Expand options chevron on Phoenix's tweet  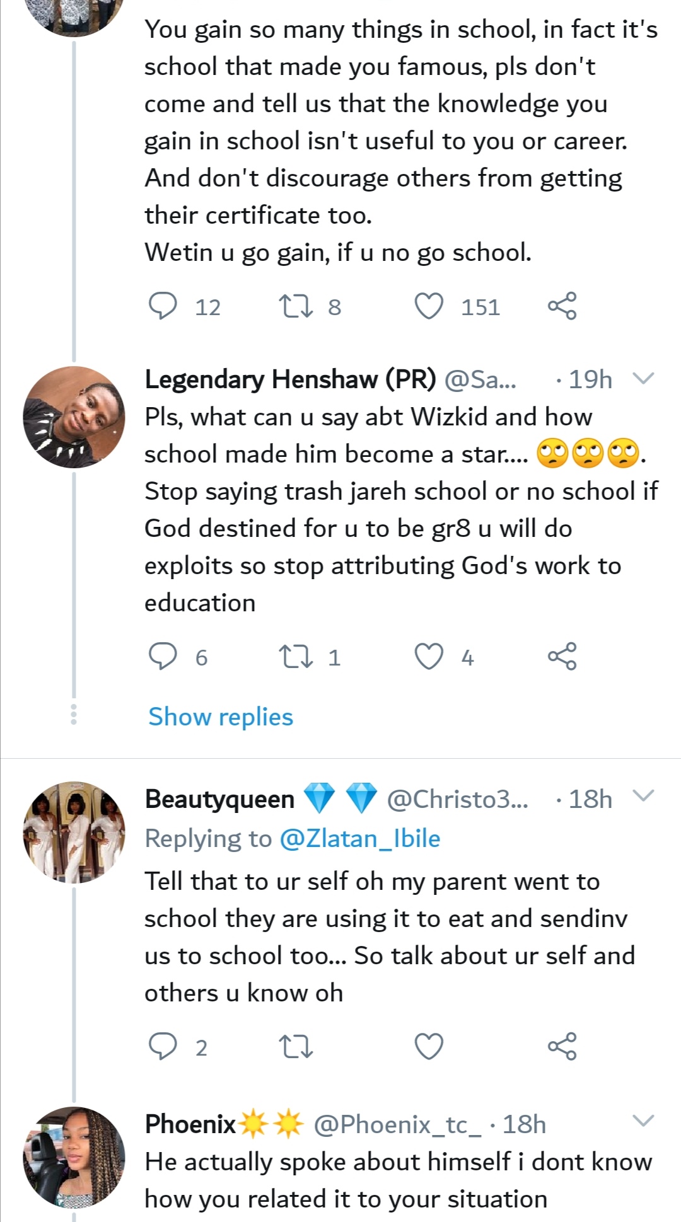(643, 1121)
